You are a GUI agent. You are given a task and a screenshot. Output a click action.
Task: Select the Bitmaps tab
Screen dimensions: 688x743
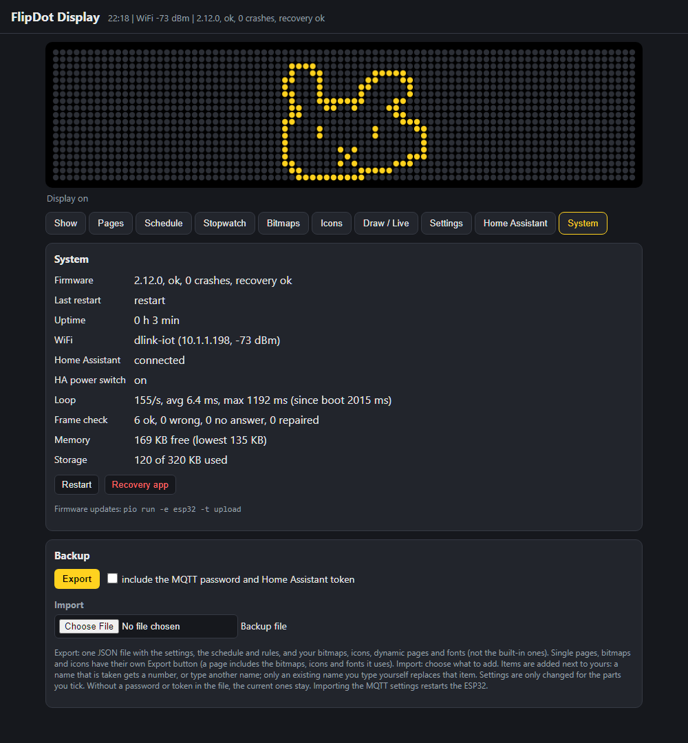pos(283,223)
